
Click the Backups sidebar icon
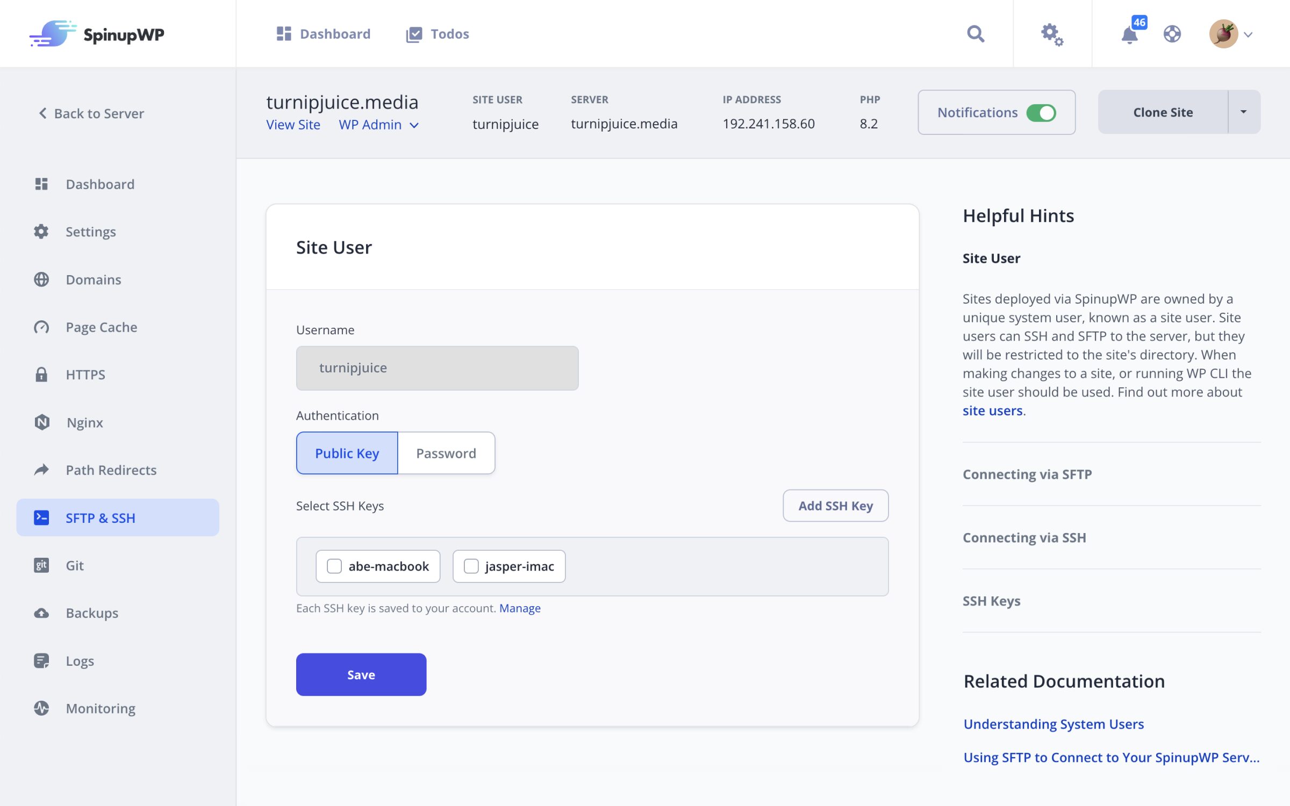pos(42,612)
